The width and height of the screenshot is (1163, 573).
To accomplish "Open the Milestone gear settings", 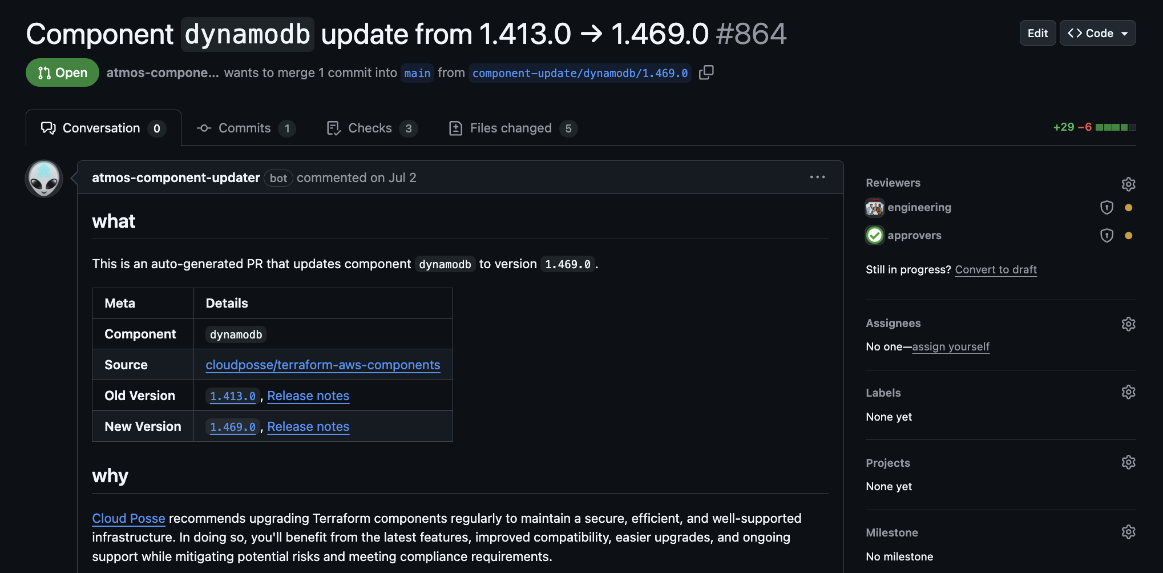I will (1128, 532).
